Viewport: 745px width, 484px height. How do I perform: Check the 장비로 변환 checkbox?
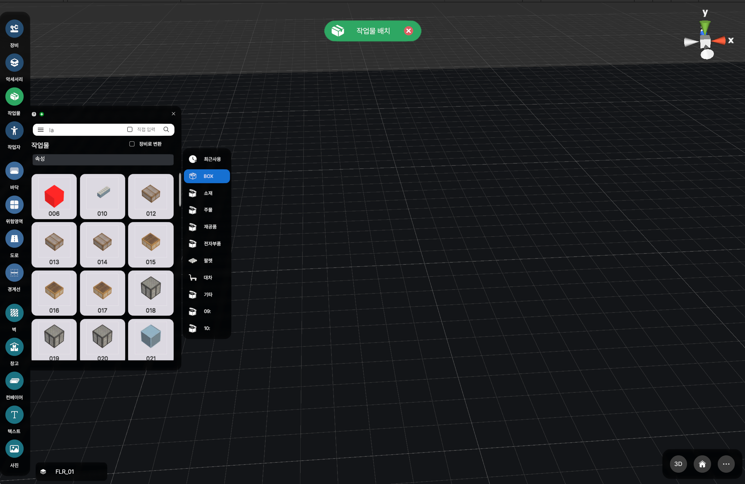pyautogui.click(x=132, y=144)
